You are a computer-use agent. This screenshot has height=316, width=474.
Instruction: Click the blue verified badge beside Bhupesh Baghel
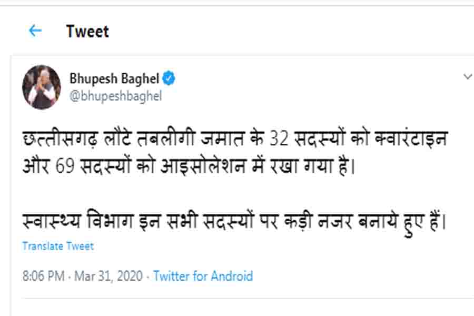[169, 79]
